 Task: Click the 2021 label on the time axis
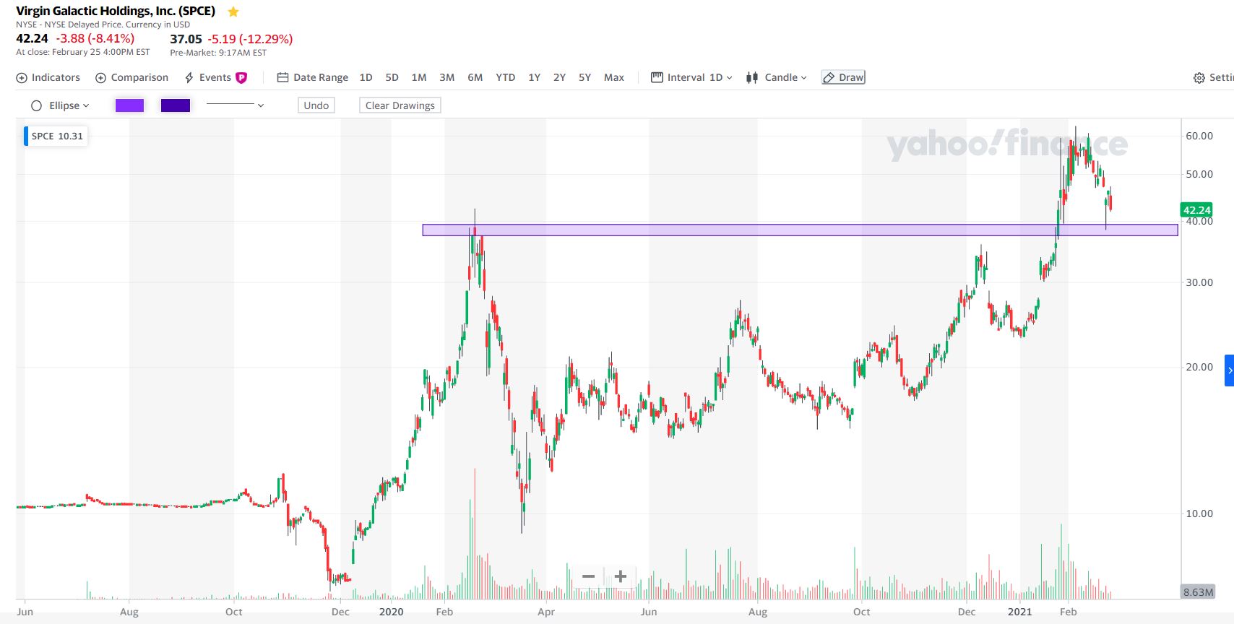point(1019,612)
